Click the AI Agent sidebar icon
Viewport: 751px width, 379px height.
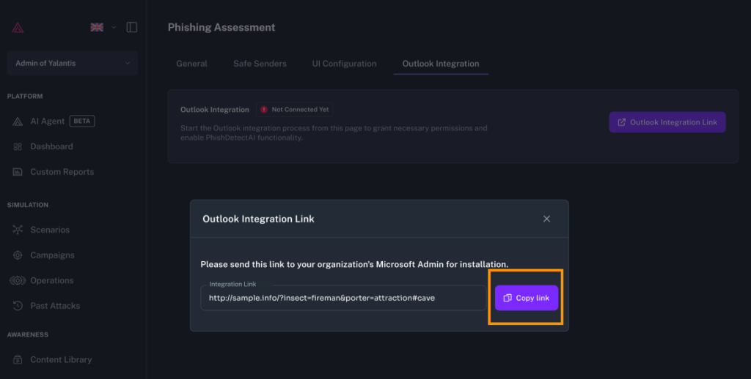pos(18,121)
